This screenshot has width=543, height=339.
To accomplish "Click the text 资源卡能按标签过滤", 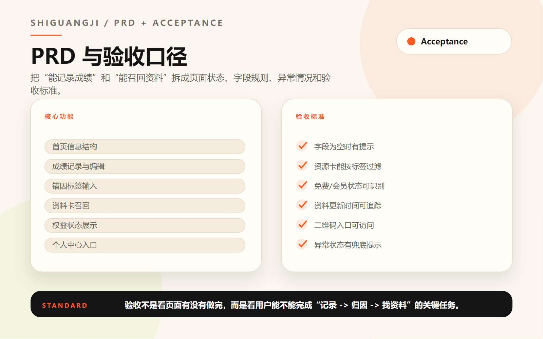I will click(x=348, y=166).
